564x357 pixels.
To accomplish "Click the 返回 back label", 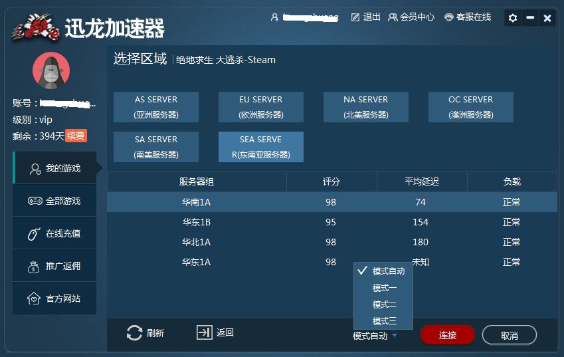I will tap(225, 332).
